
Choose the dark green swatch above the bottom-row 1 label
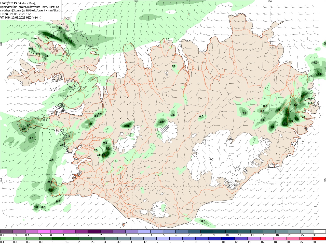click(x=59, y=239)
